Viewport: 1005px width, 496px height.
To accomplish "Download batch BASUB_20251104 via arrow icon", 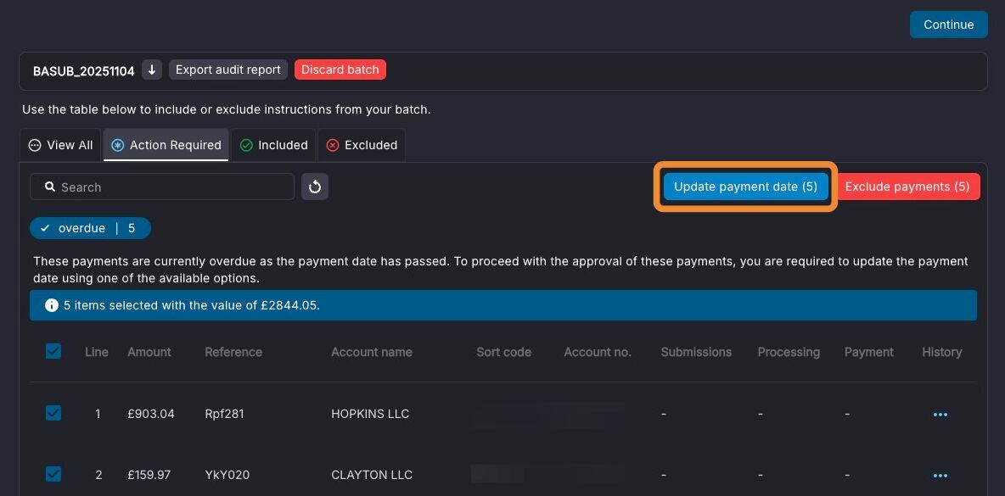I will (x=152, y=70).
